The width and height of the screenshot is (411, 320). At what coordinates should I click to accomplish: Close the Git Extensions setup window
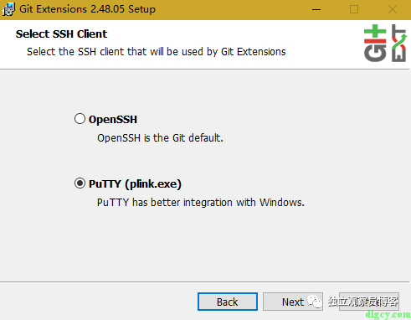click(x=393, y=9)
